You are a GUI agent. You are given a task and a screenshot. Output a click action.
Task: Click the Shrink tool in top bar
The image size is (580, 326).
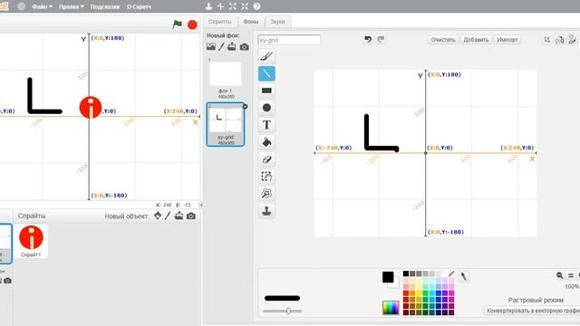click(245, 6)
